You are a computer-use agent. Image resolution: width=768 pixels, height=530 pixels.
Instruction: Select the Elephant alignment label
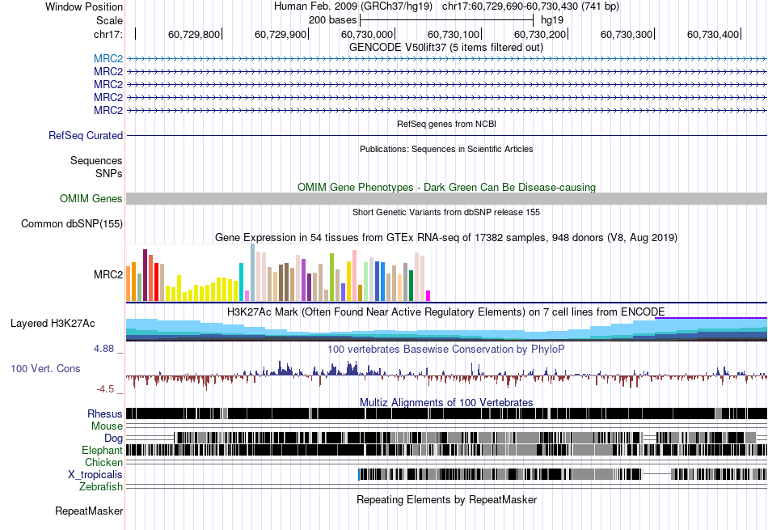pos(102,450)
